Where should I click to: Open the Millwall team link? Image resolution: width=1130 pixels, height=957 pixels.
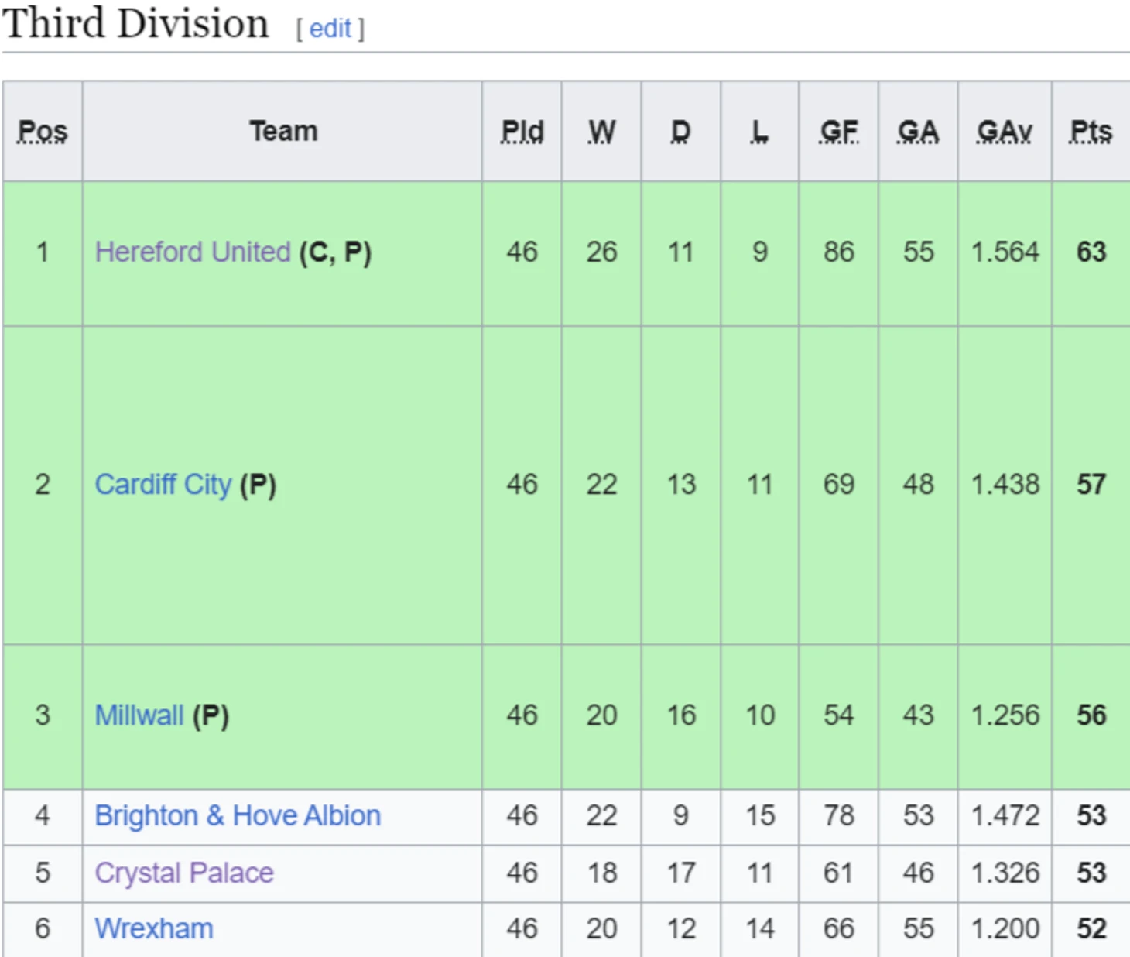tap(139, 715)
